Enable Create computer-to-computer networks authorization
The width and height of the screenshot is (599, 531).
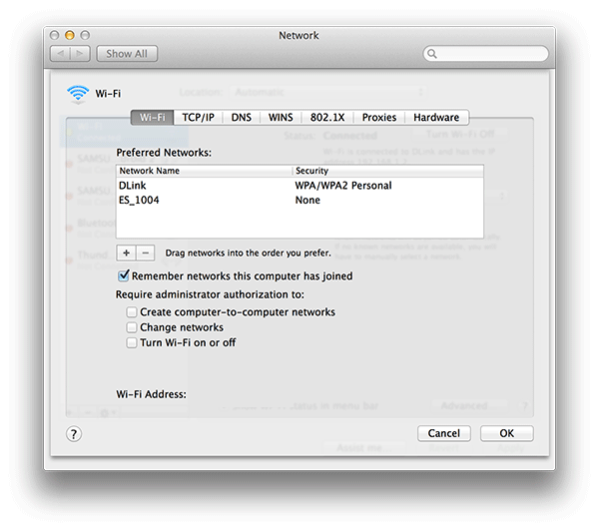[132, 312]
